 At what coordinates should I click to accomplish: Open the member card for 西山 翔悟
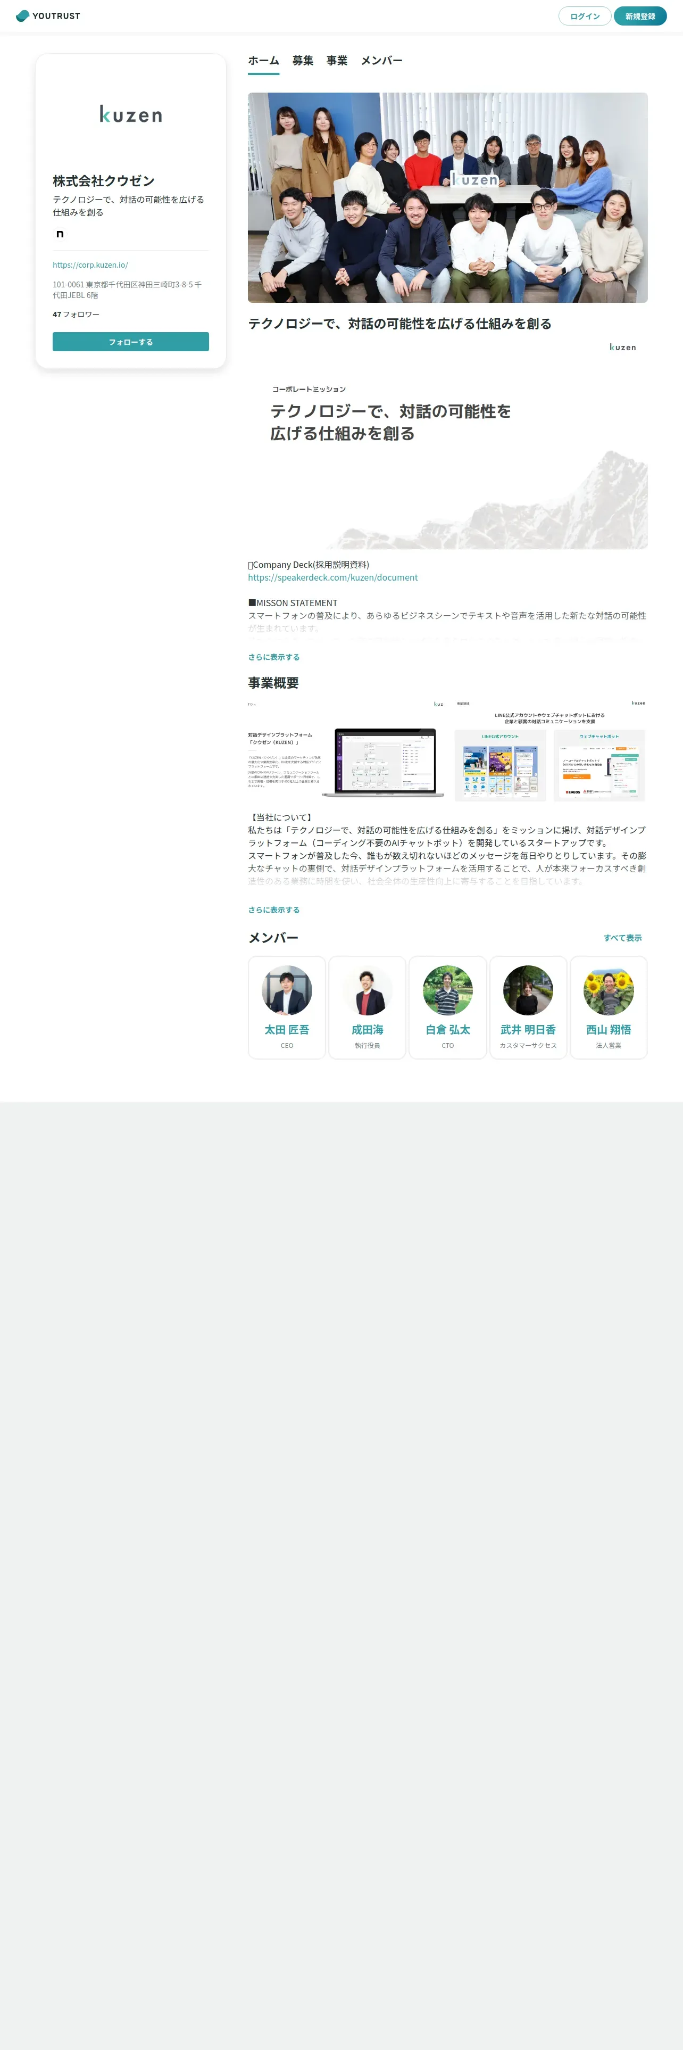point(608,1007)
